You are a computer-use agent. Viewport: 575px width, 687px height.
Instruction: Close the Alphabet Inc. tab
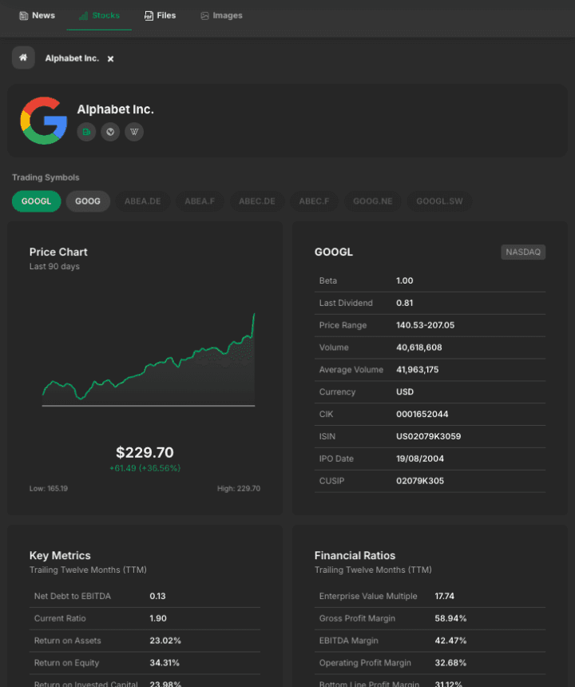point(111,58)
